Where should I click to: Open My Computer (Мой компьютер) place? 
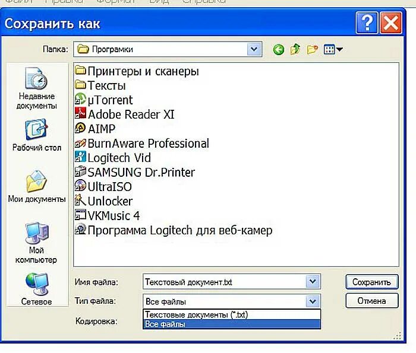36,243
